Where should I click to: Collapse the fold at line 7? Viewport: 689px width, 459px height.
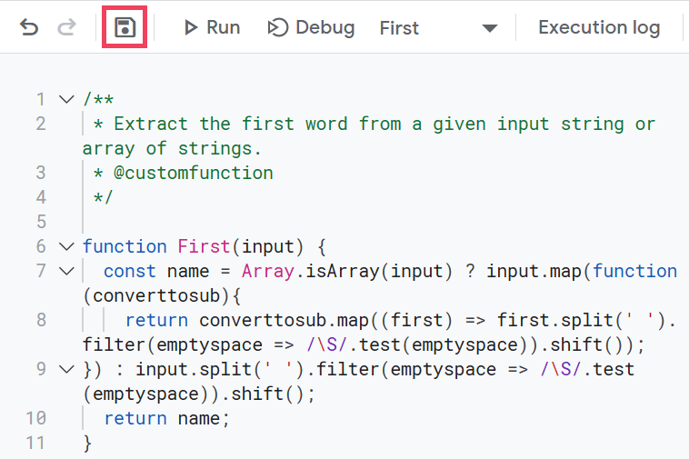[x=66, y=271]
